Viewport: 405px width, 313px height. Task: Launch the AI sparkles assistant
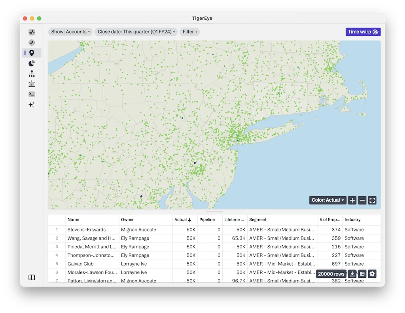click(32, 105)
